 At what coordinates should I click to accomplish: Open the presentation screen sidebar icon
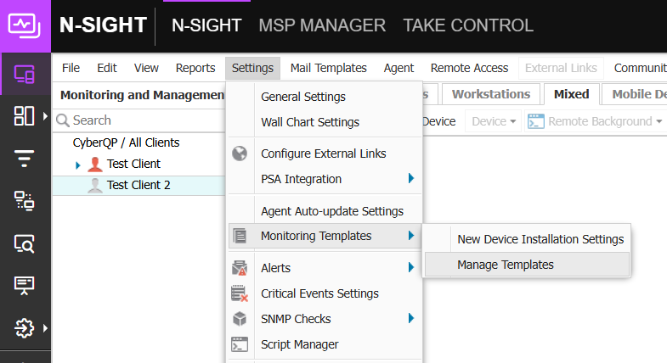pyautogui.click(x=25, y=285)
